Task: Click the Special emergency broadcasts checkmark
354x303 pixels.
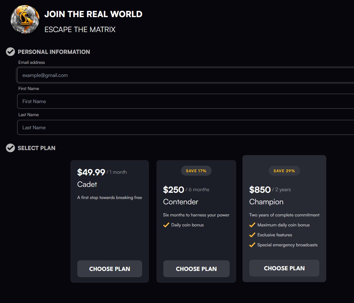Action: click(x=252, y=245)
